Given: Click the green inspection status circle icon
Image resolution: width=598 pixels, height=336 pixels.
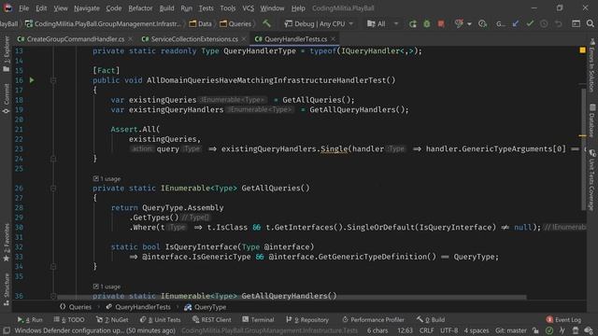Looking at the screenshot, I should 549,330.
